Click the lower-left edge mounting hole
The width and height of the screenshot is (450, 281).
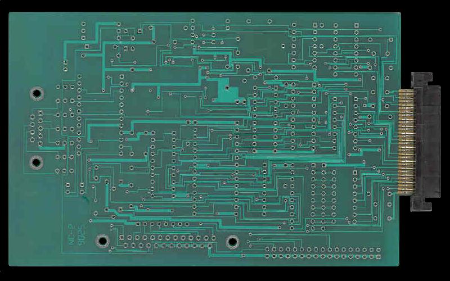36,162
